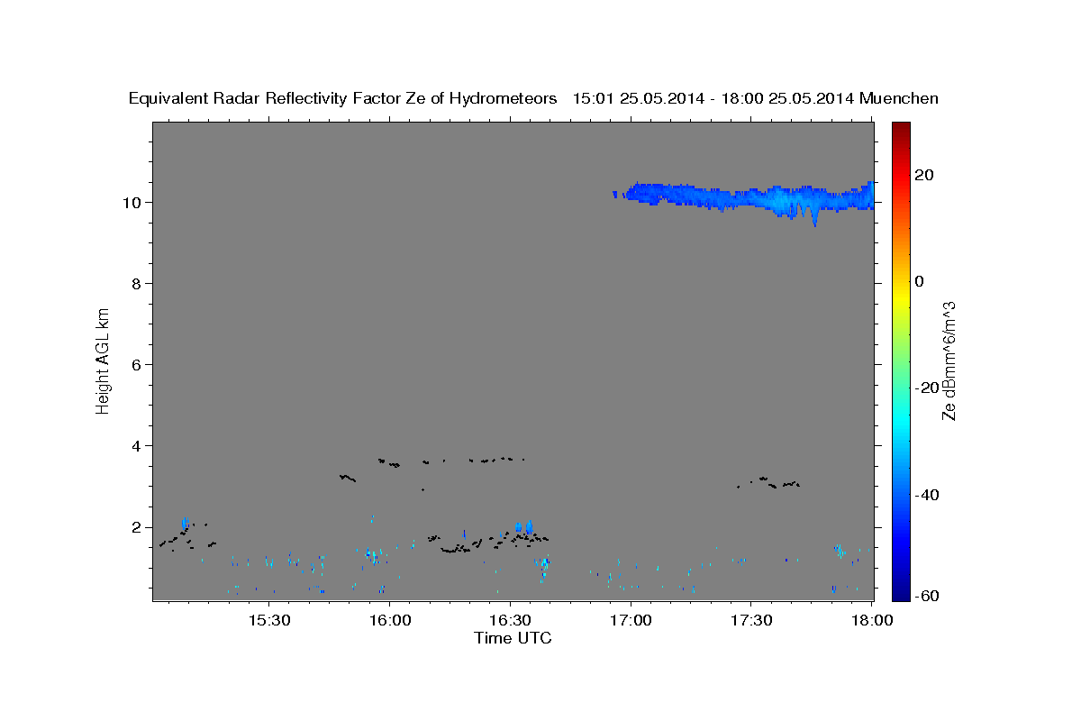
Task: Click the '16:00' time tick label
Action: [389, 621]
